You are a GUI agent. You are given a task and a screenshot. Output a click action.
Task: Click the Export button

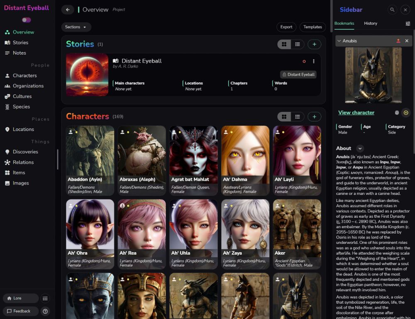pyautogui.click(x=286, y=27)
